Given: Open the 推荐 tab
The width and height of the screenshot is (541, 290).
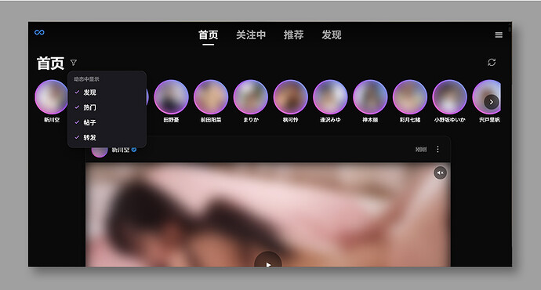Looking at the screenshot, I should 293,34.
